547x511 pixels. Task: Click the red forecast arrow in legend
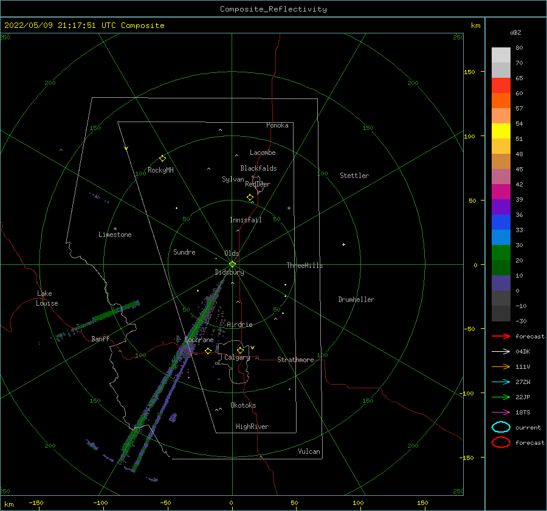pyautogui.click(x=501, y=336)
